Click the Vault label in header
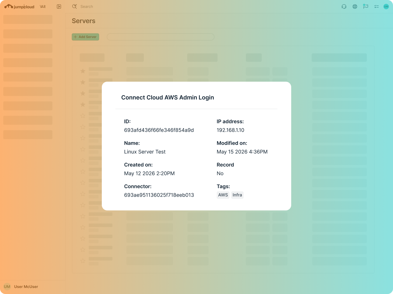 pyautogui.click(x=43, y=7)
